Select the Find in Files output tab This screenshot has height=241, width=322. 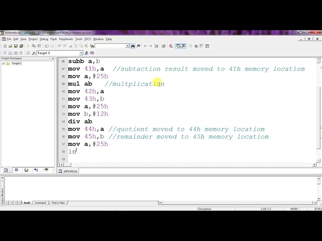tap(58, 203)
